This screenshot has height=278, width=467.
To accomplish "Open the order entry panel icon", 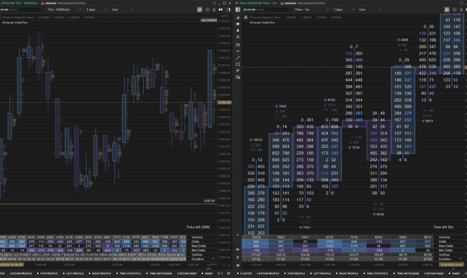I will [238, 44].
